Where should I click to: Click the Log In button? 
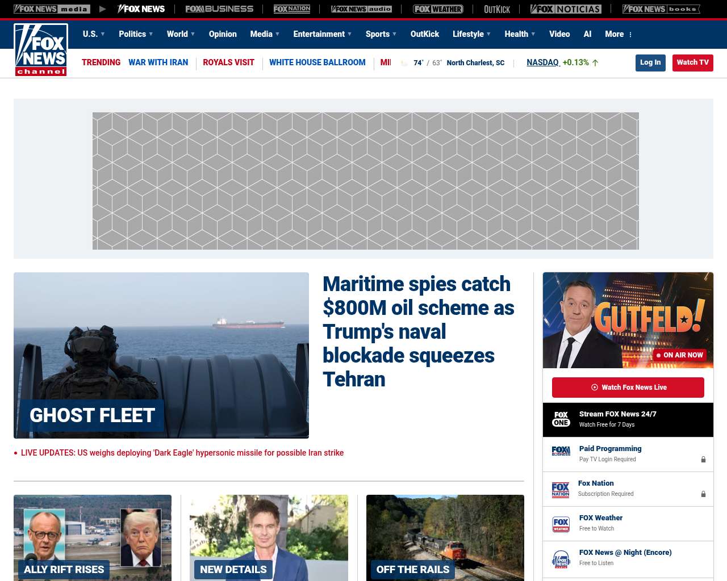[650, 62]
